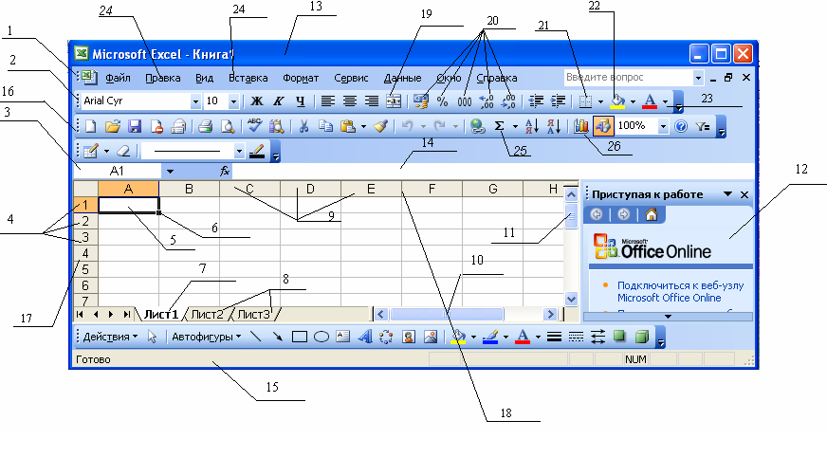Apply red Font Color on formatting toolbar

tap(650, 101)
